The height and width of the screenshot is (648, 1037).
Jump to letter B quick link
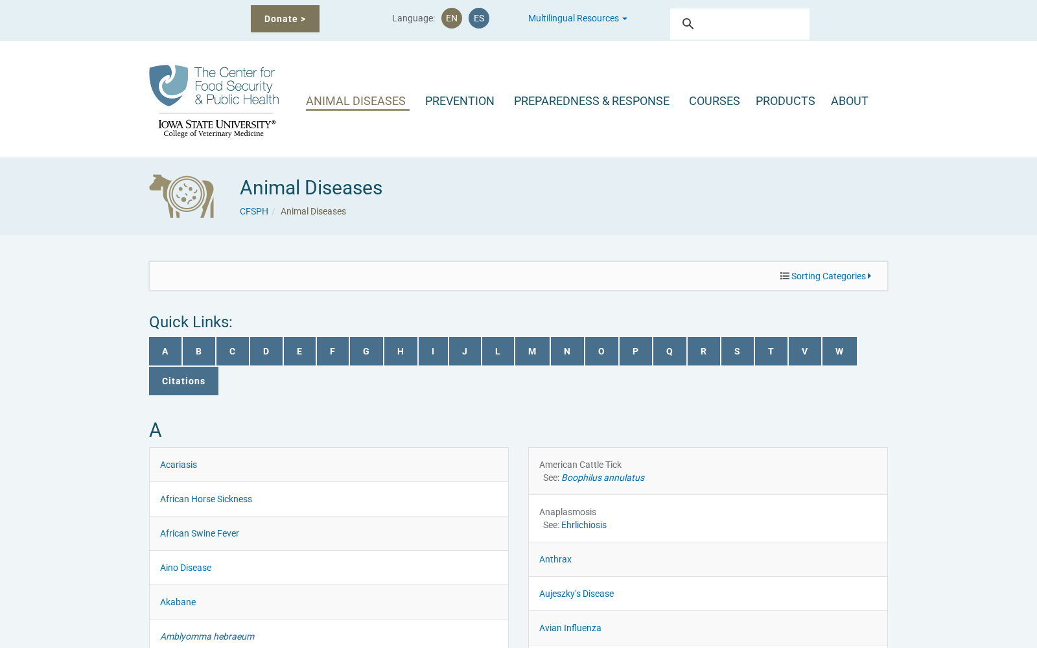(x=199, y=351)
